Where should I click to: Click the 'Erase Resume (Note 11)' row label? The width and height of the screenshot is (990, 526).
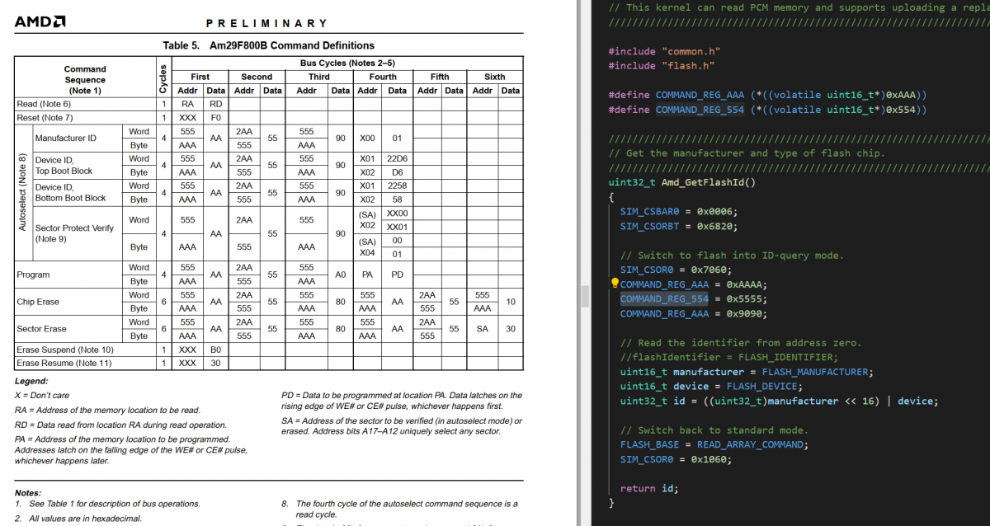click(64, 363)
